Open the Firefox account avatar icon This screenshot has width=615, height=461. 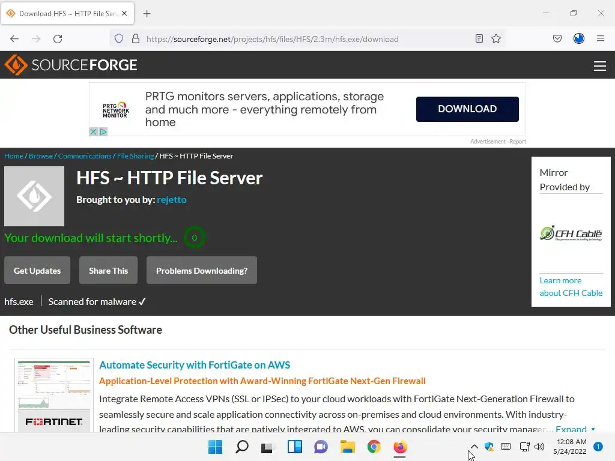(579, 38)
